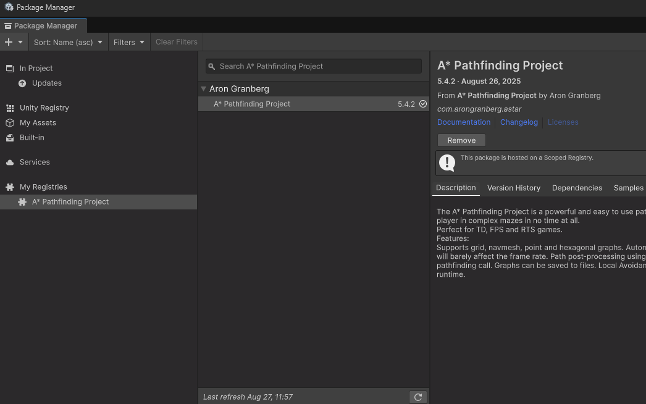Click the Updates arrow icon
This screenshot has width=646, height=404.
(22, 83)
